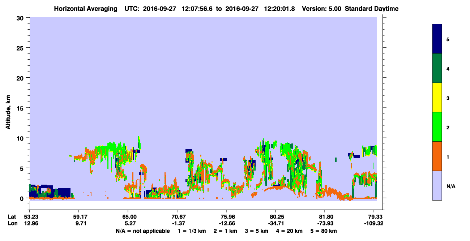This screenshot has height=241, width=470.
Task: Click the 'Standard Daytime' label
Action: pyautogui.click(x=372, y=9)
